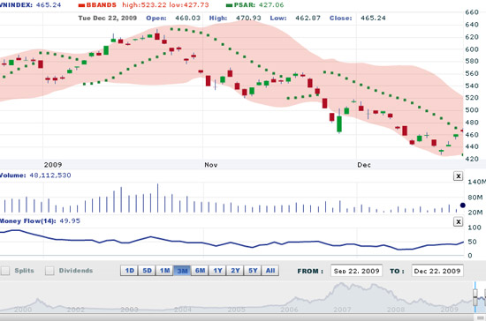Viewport: 486px width, 321px height.
Task: Edit the TO date field
Action: pyautogui.click(x=437, y=271)
